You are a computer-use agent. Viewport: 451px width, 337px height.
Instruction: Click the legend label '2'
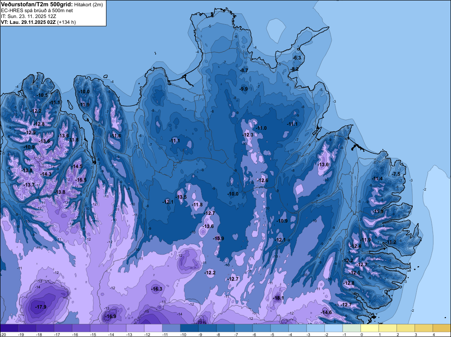tap(398, 334)
